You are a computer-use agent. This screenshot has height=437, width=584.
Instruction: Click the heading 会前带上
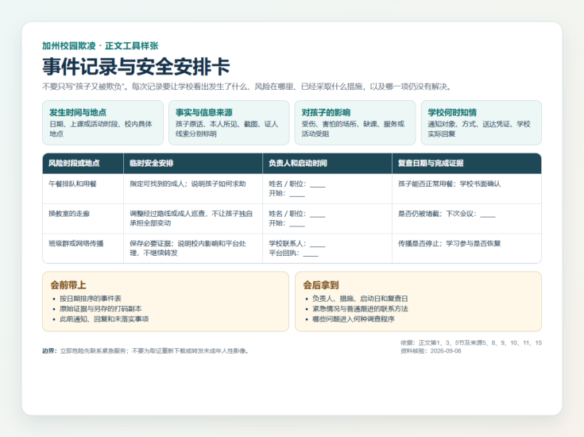pyautogui.click(x=68, y=285)
